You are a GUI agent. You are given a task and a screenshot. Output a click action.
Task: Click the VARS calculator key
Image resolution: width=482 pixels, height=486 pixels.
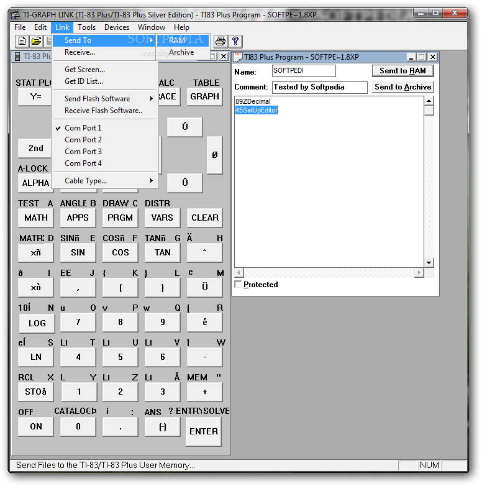162,218
